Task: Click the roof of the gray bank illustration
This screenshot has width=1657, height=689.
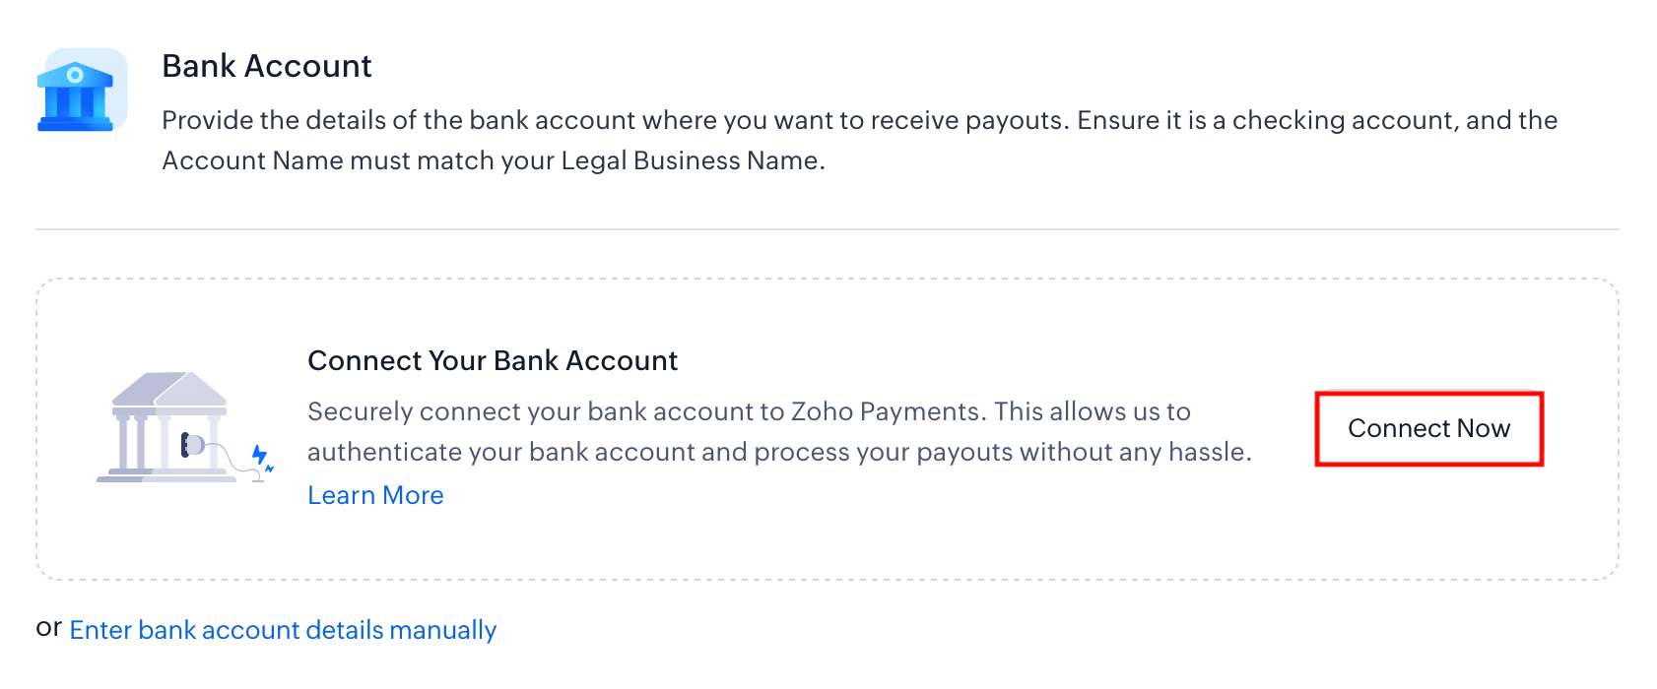Action: click(x=169, y=390)
